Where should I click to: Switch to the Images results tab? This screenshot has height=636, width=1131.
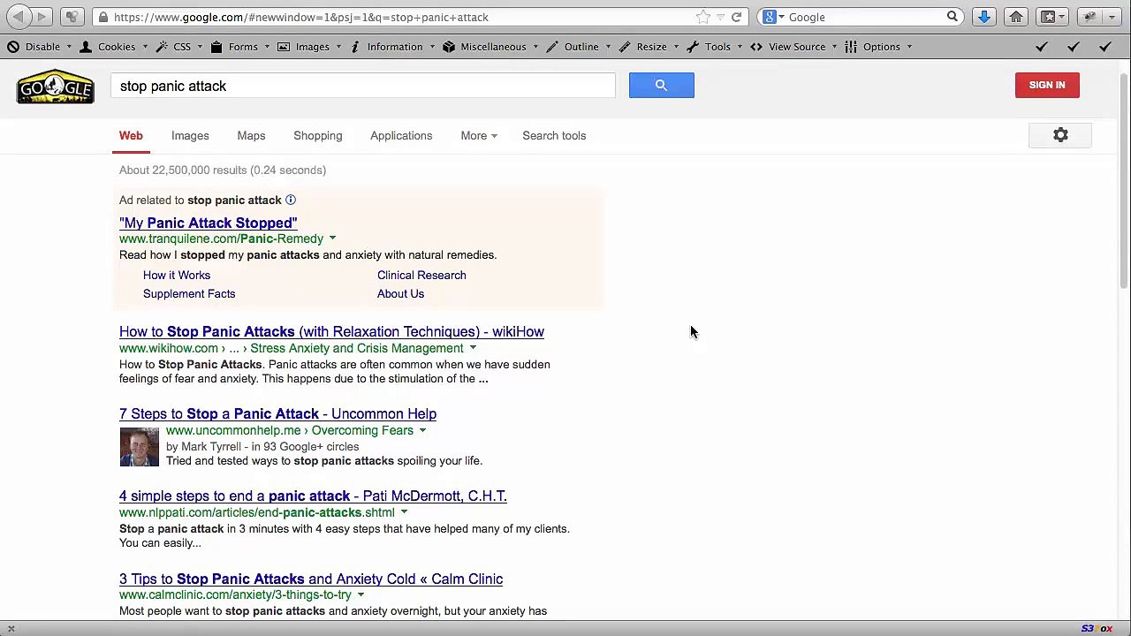[x=190, y=136]
